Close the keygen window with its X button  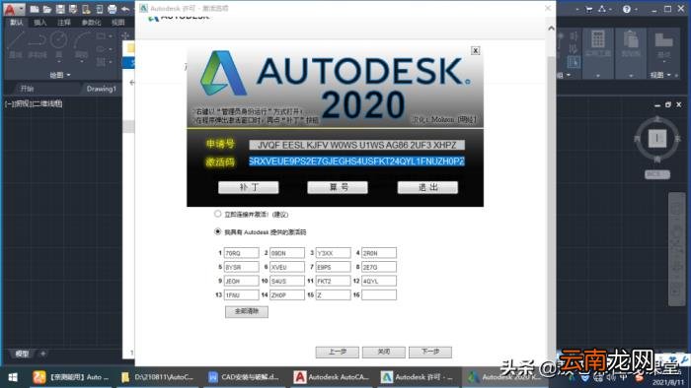(x=475, y=50)
